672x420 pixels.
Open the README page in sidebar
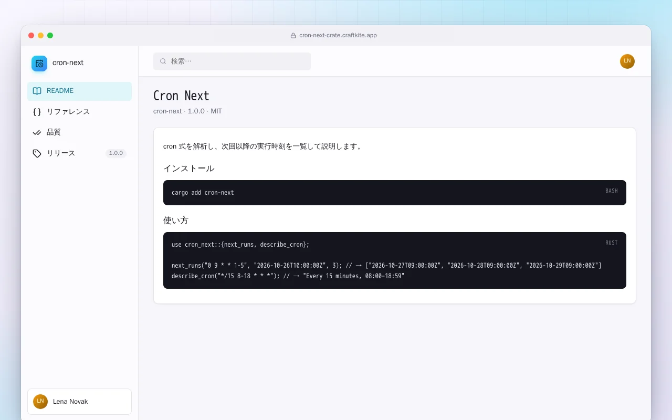click(79, 91)
